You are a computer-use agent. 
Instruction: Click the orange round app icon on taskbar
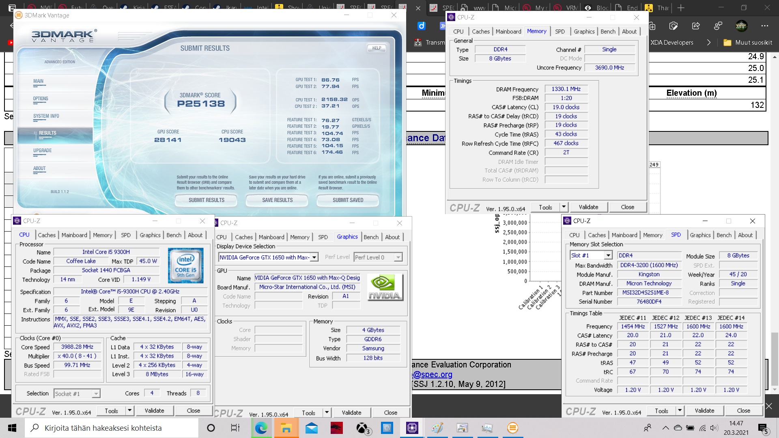click(512, 428)
